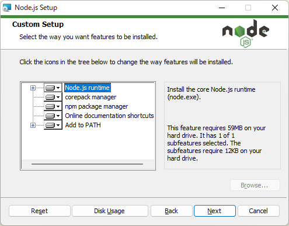Open install-option dropdown for corepack manager
289x226 pixels.
pyautogui.click(x=53, y=97)
